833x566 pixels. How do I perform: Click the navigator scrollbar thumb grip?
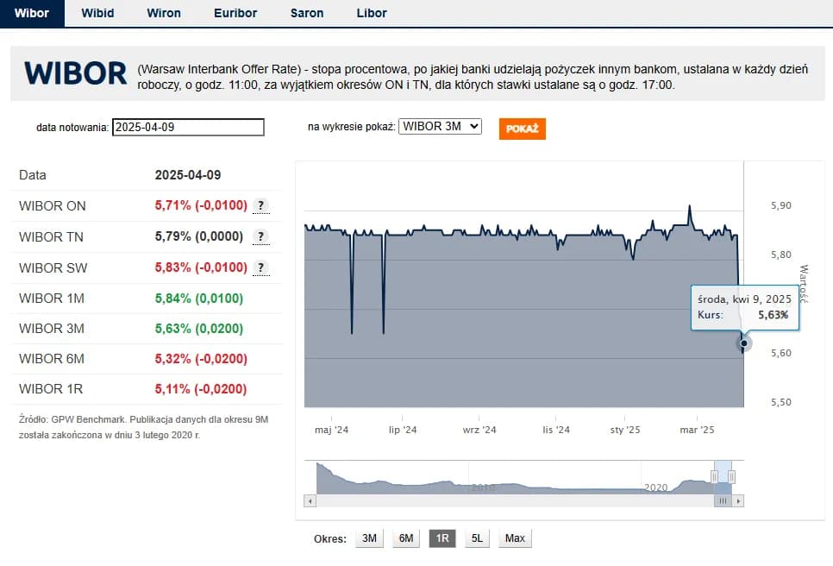coord(723,500)
